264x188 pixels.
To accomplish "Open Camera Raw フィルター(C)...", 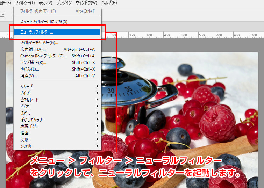I will tap(57, 56).
